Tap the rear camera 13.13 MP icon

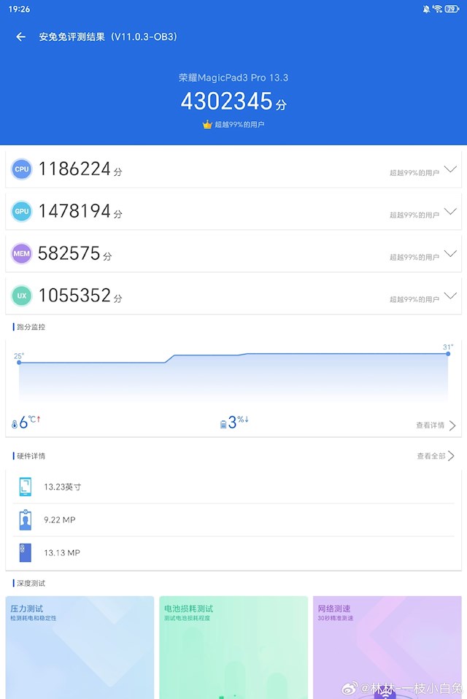(x=26, y=553)
